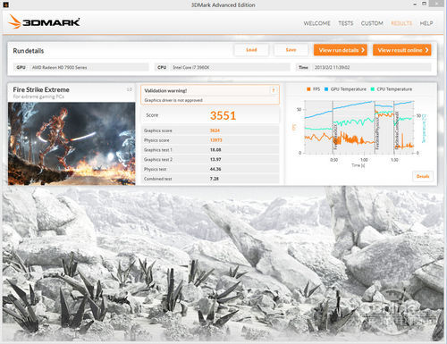Open the chart Details button
The height and width of the screenshot is (344, 447).
423,176
